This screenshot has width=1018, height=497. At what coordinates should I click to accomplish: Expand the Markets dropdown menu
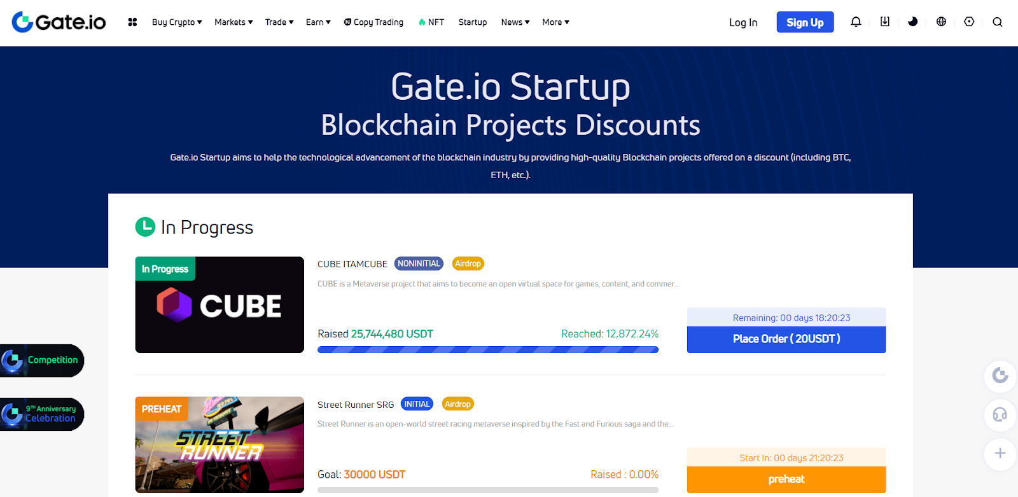234,22
